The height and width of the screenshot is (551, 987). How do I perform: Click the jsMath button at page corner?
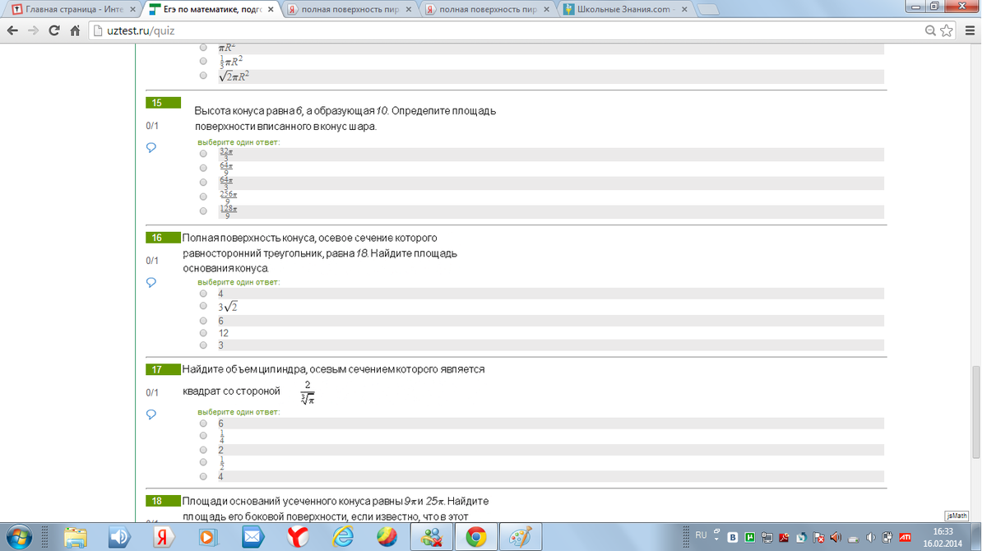pos(956,516)
